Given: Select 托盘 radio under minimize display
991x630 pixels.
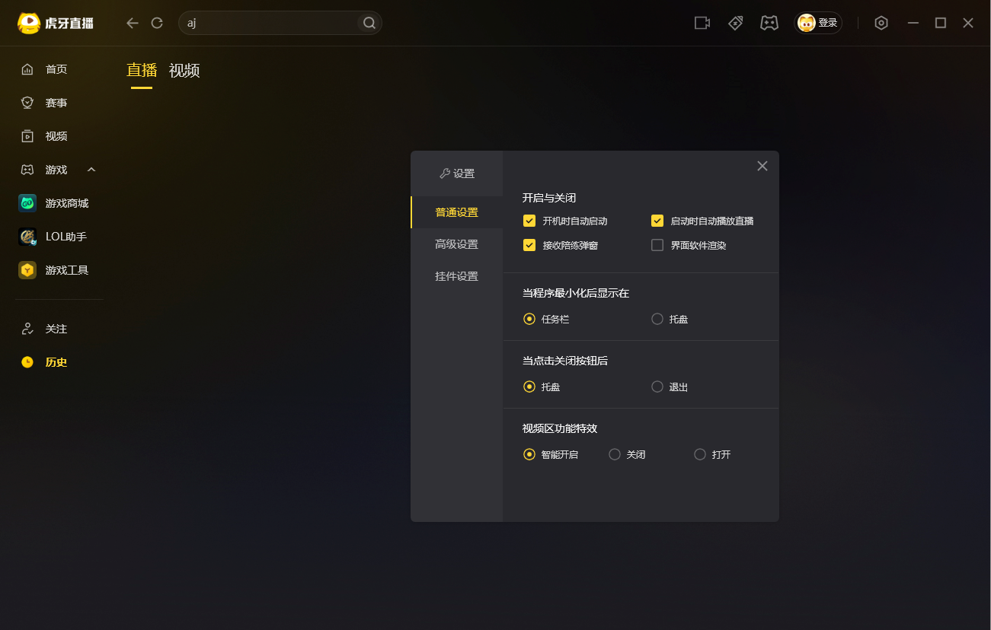Looking at the screenshot, I should tap(657, 319).
